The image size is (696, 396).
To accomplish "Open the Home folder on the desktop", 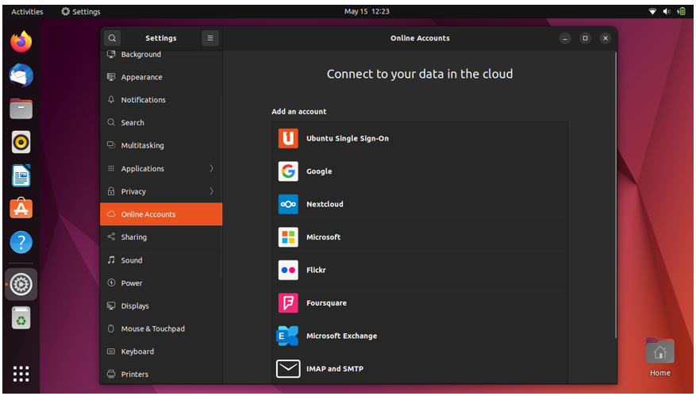I will [x=660, y=357].
